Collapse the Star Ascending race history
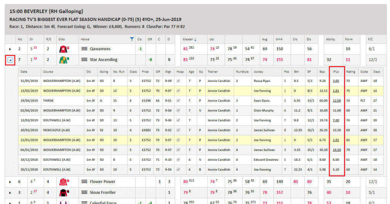 pos(10,60)
